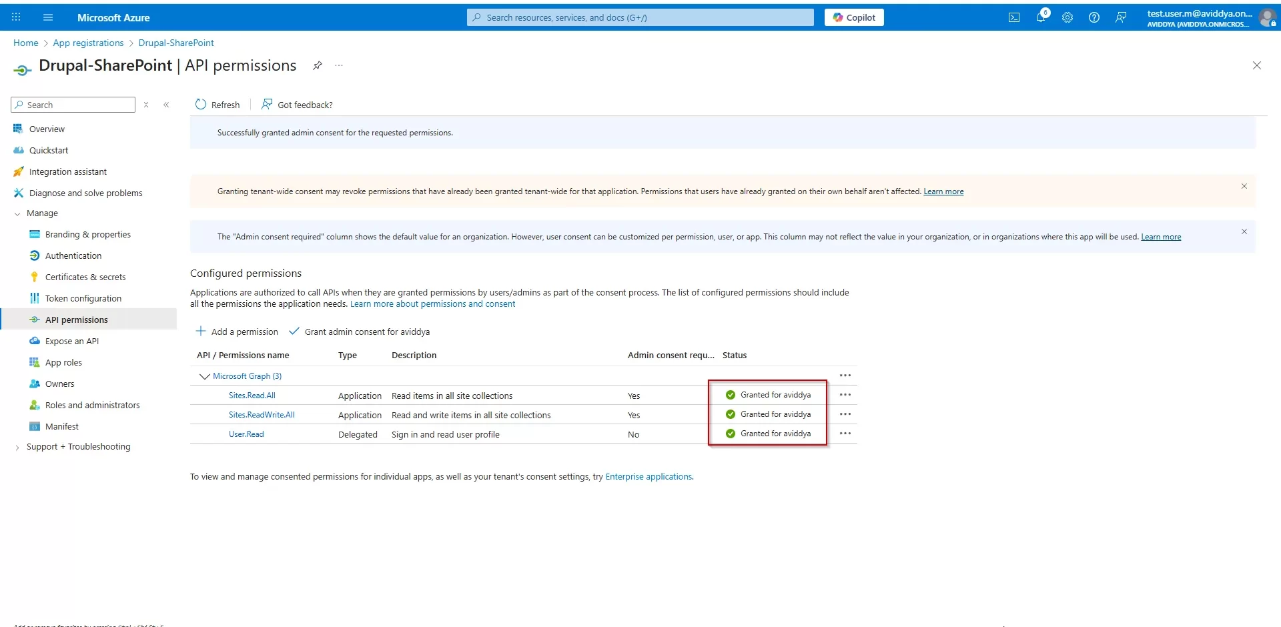
Task: Open the portal hamburger menu
Action: 48,17
